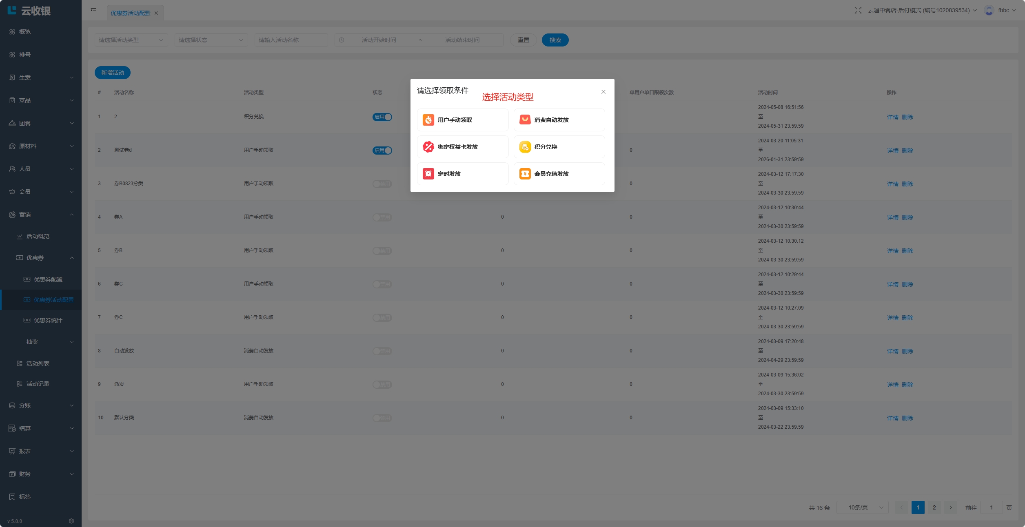The height and width of the screenshot is (527, 1025).
Task: Select 积分兑换 coin icon option
Action: pos(525,147)
